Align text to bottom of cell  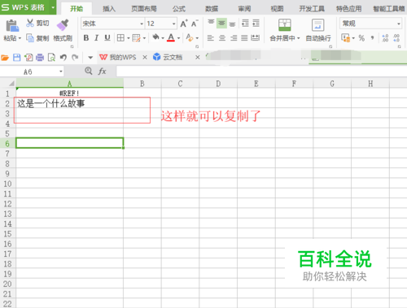pos(232,24)
